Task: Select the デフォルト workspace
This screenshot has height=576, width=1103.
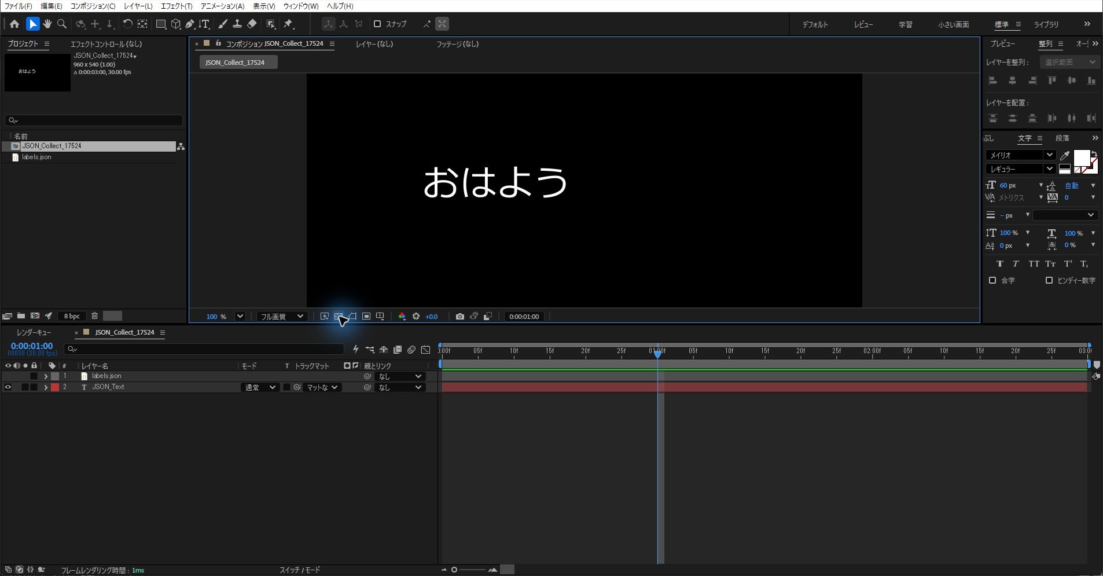Action: pos(815,24)
